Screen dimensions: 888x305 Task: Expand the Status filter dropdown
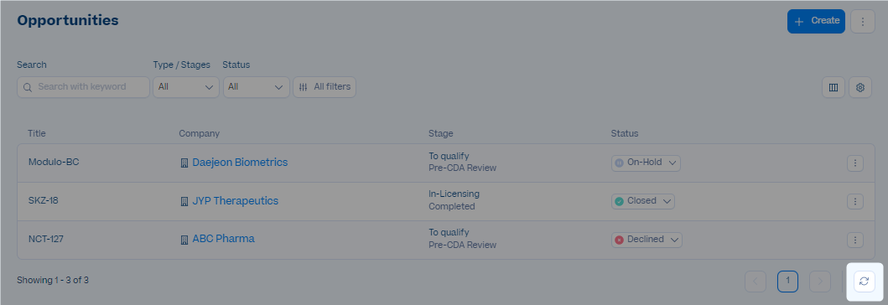pyautogui.click(x=256, y=87)
